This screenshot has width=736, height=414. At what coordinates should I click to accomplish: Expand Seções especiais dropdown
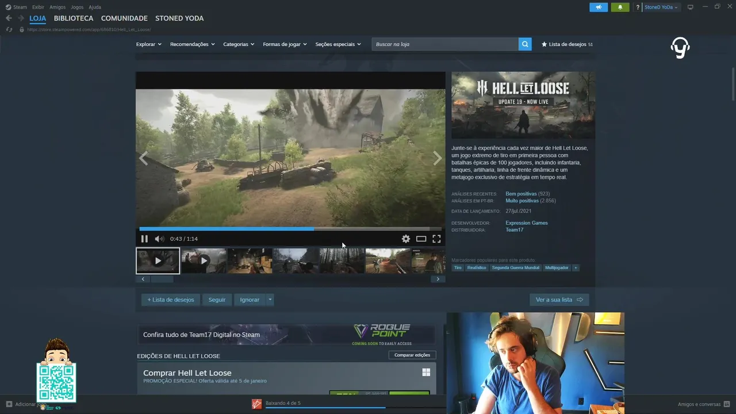coord(338,44)
